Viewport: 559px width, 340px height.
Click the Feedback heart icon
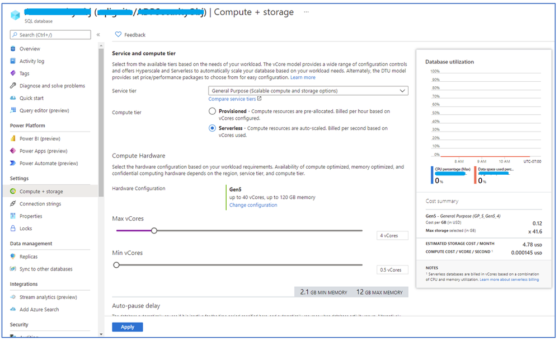(x=119, y=35)
